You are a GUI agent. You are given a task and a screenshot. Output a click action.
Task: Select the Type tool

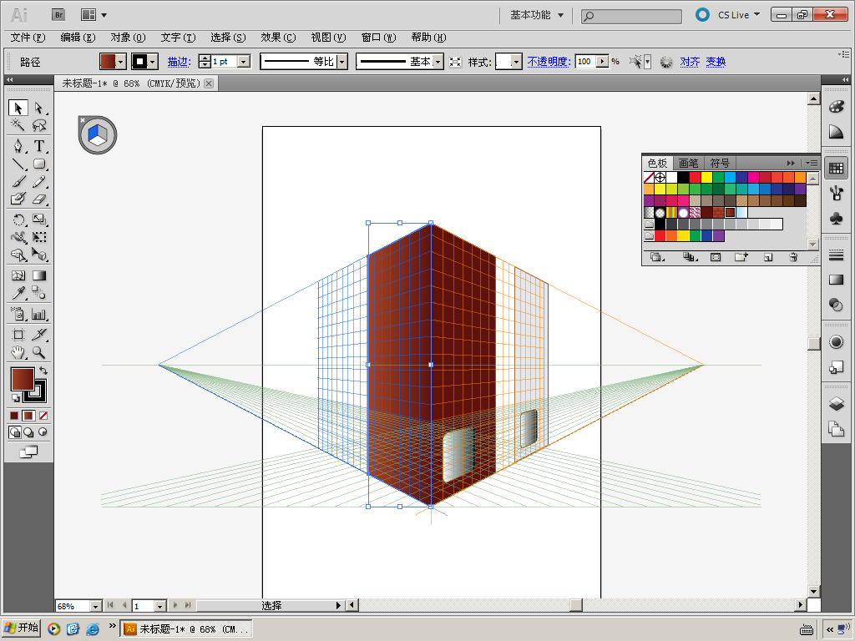click(x=38, y=146)
